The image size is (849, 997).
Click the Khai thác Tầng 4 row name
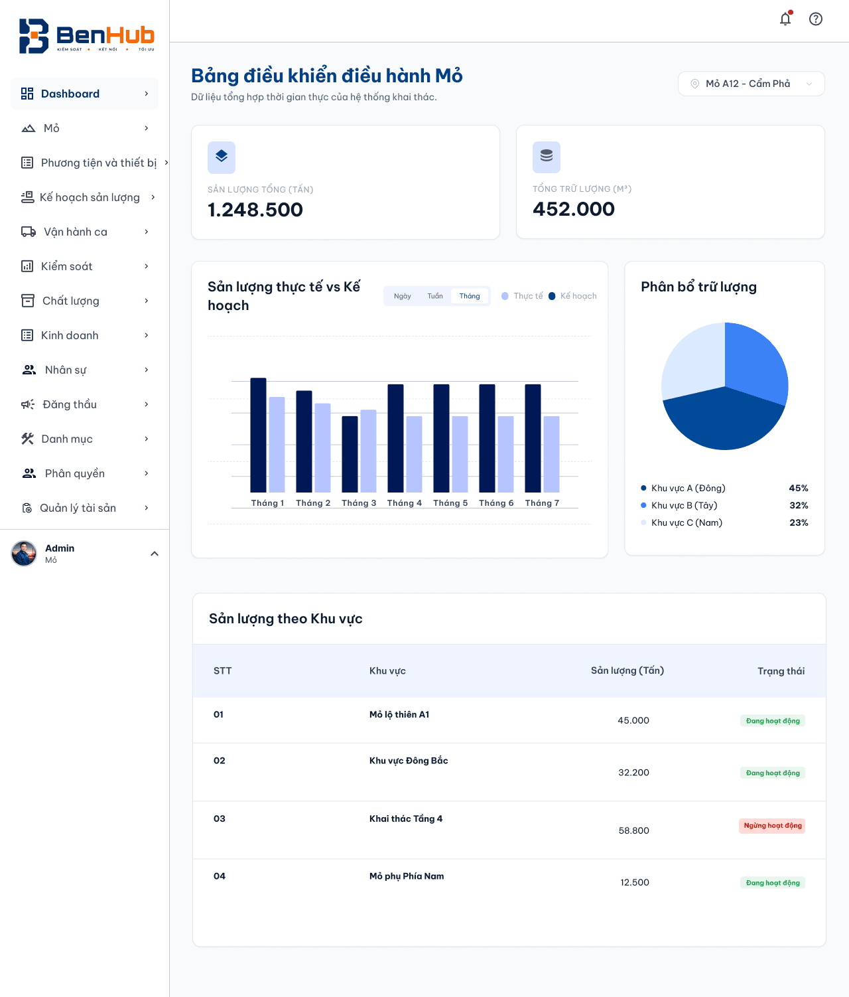click(x=406, y=818)
